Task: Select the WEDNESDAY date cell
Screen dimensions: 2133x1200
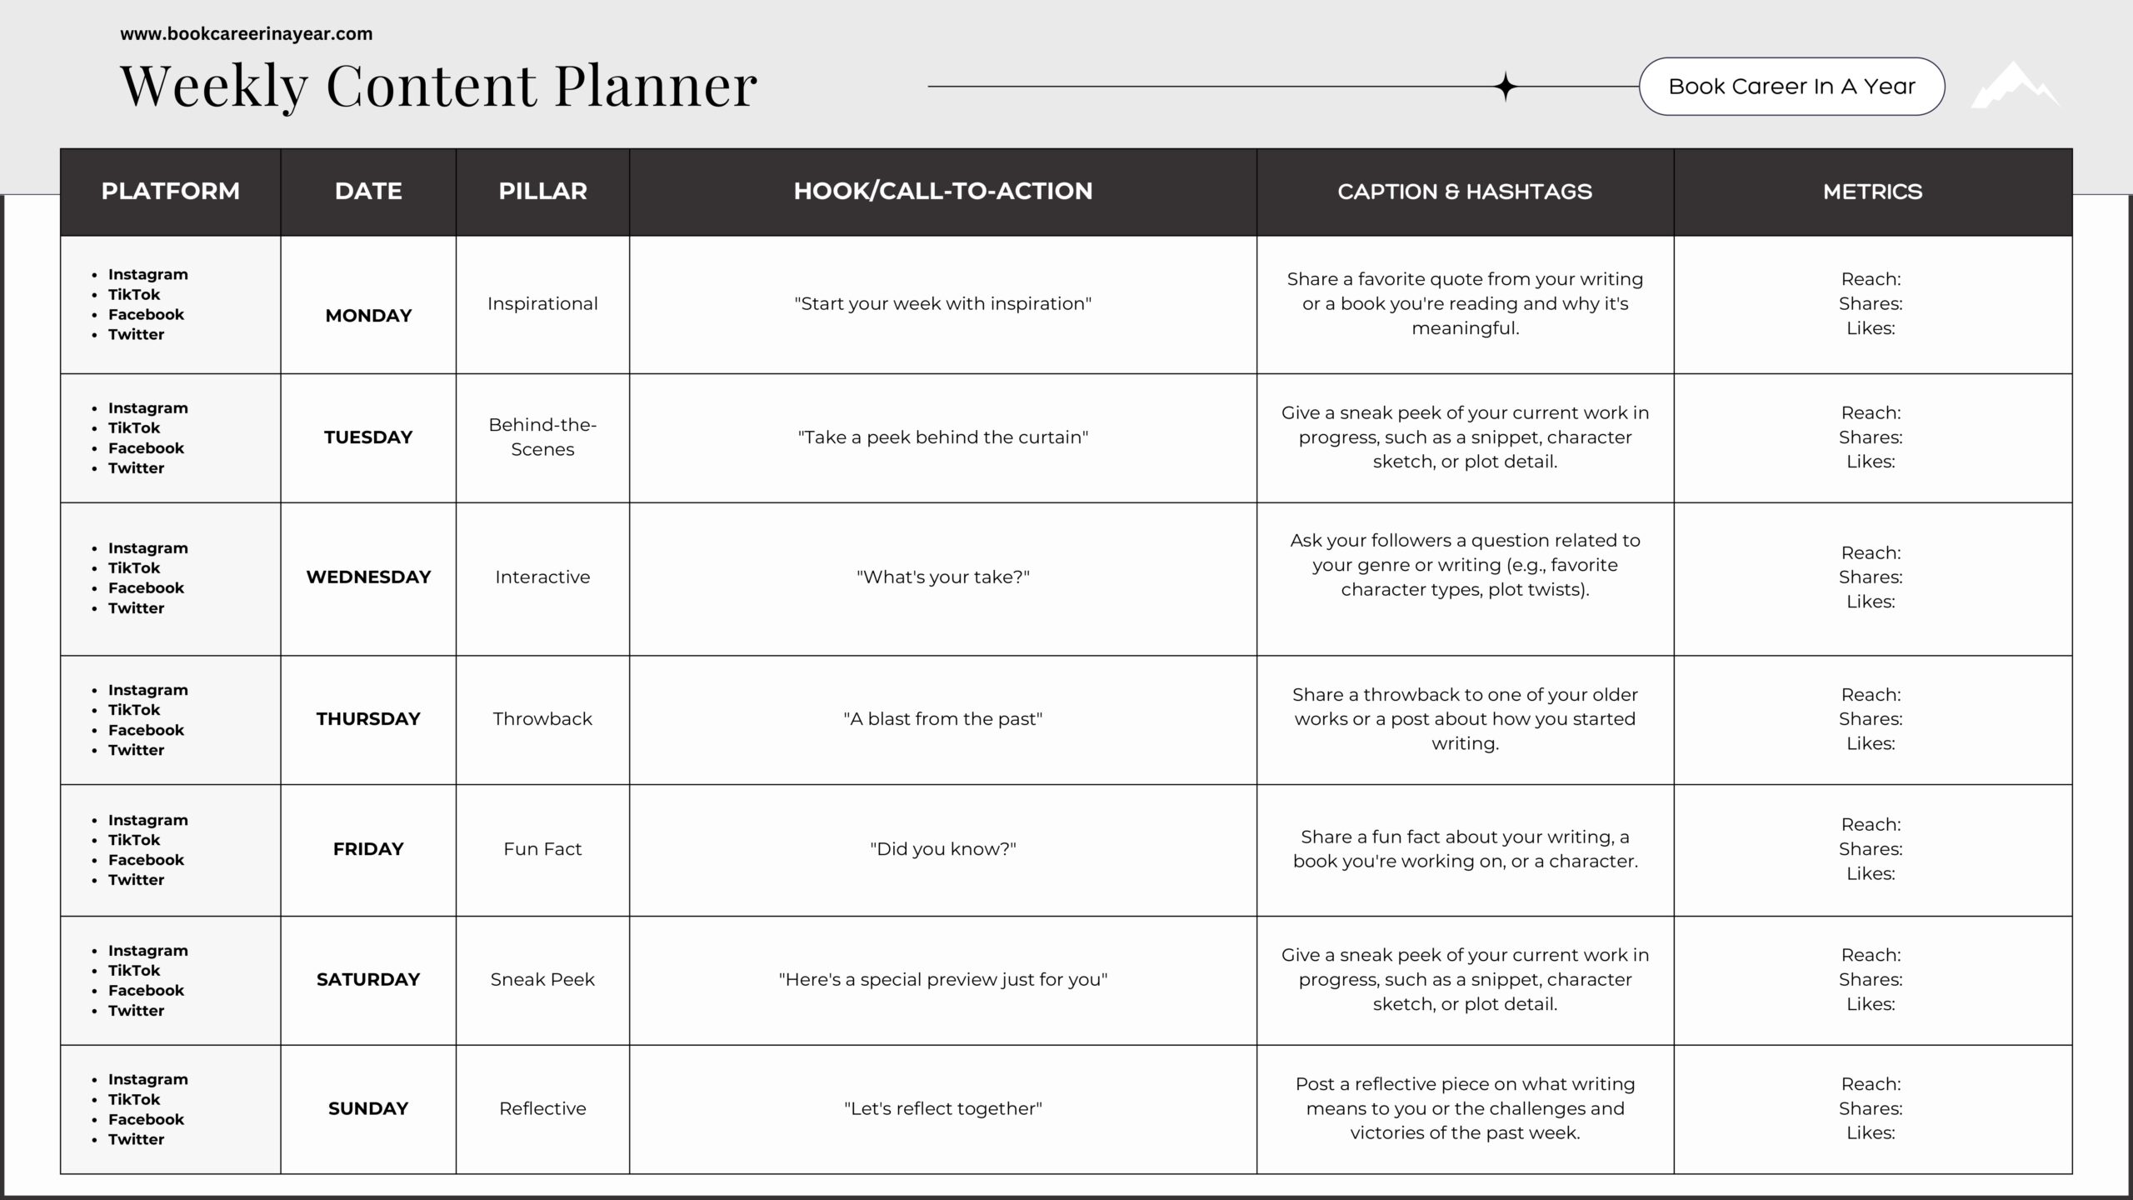Action: [x=368, y=577]
